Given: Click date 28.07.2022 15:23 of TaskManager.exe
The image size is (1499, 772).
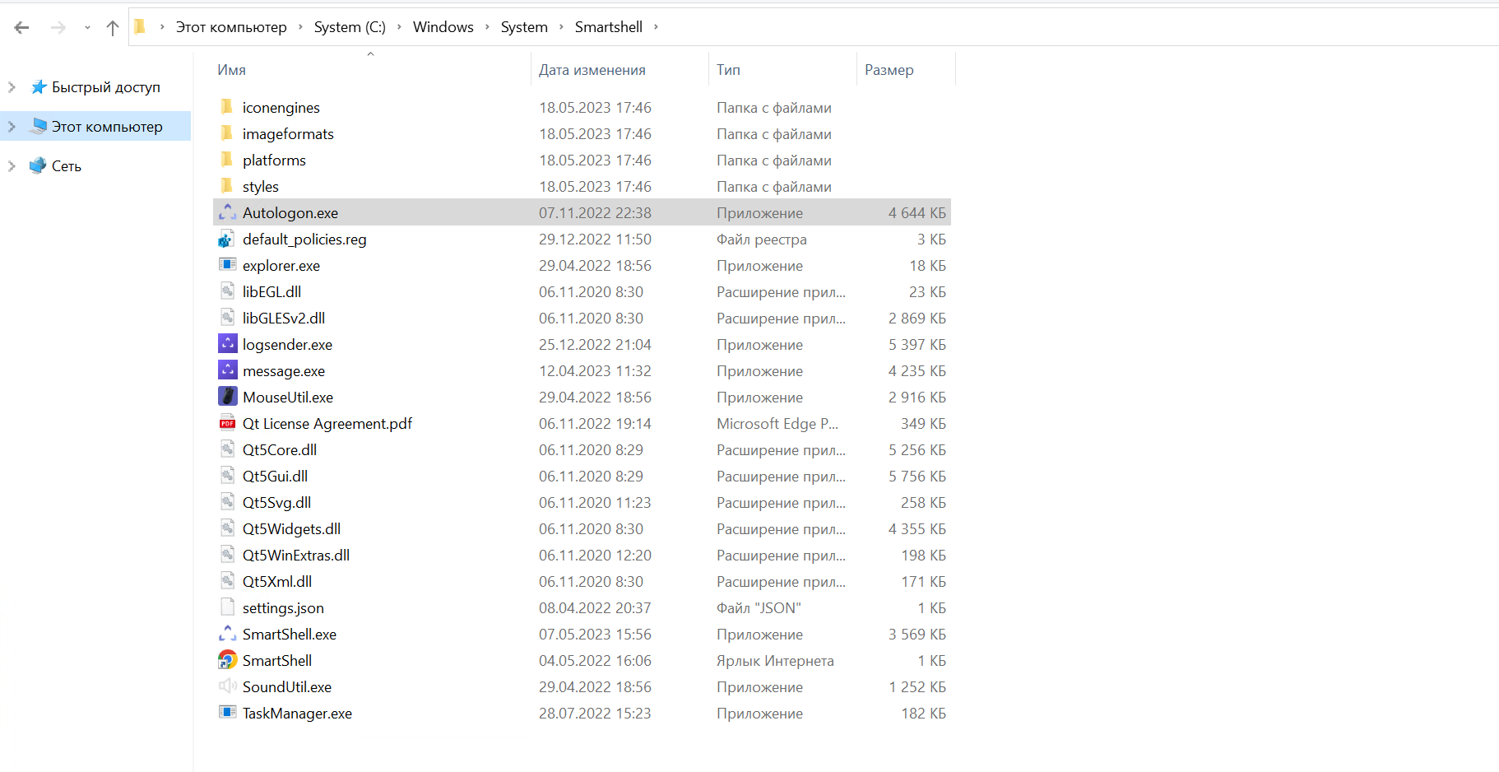Looking at the screenshot, I should [x=595, y=714].
